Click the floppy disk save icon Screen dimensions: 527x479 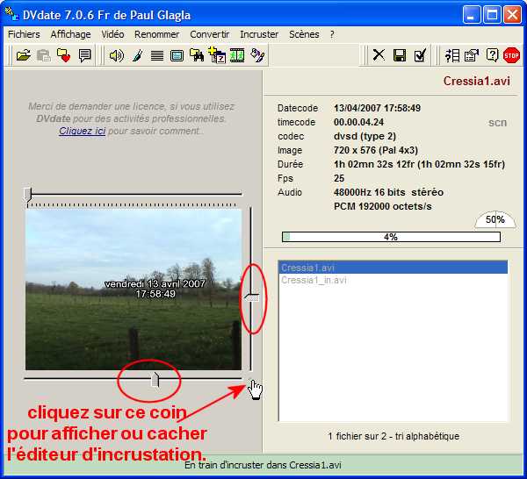[400, 55]
